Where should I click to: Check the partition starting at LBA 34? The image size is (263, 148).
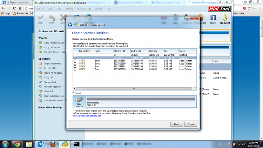click(75, 55)
